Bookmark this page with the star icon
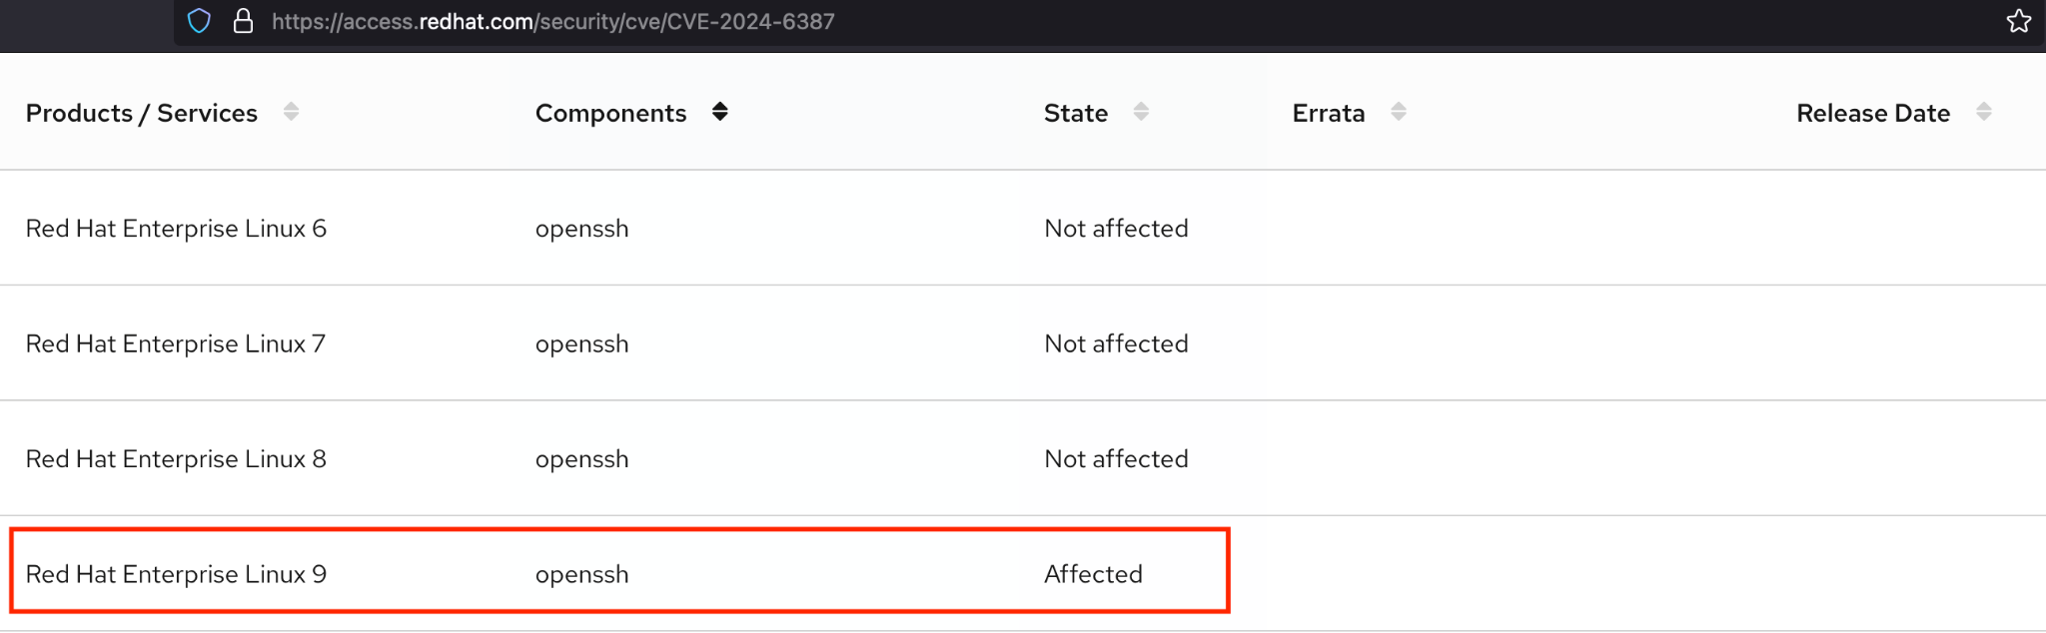Viewport: 2046px width, 633px height. (x=2020, y=21)
